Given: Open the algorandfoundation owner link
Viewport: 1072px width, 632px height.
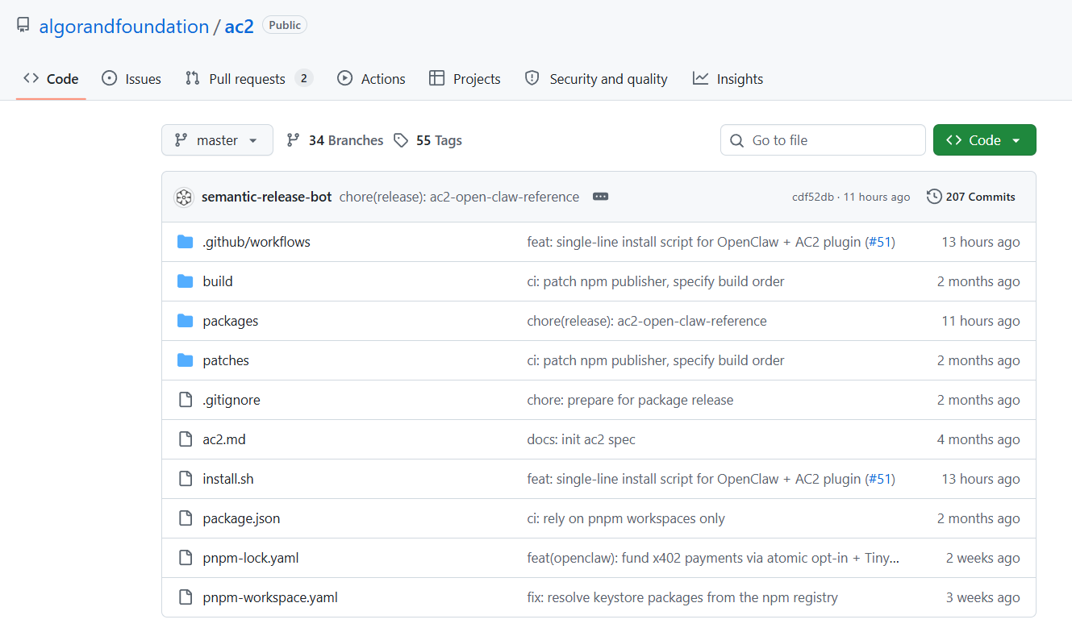Looking at the screenshot, I should tap(124, 27).
